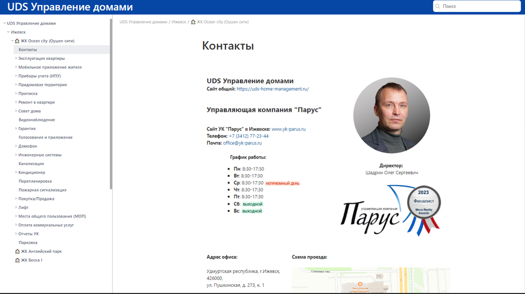Expand Оплата коммунальных услуг chevron

click(16, 225)
